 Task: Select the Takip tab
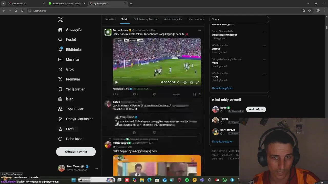point(125,19)
